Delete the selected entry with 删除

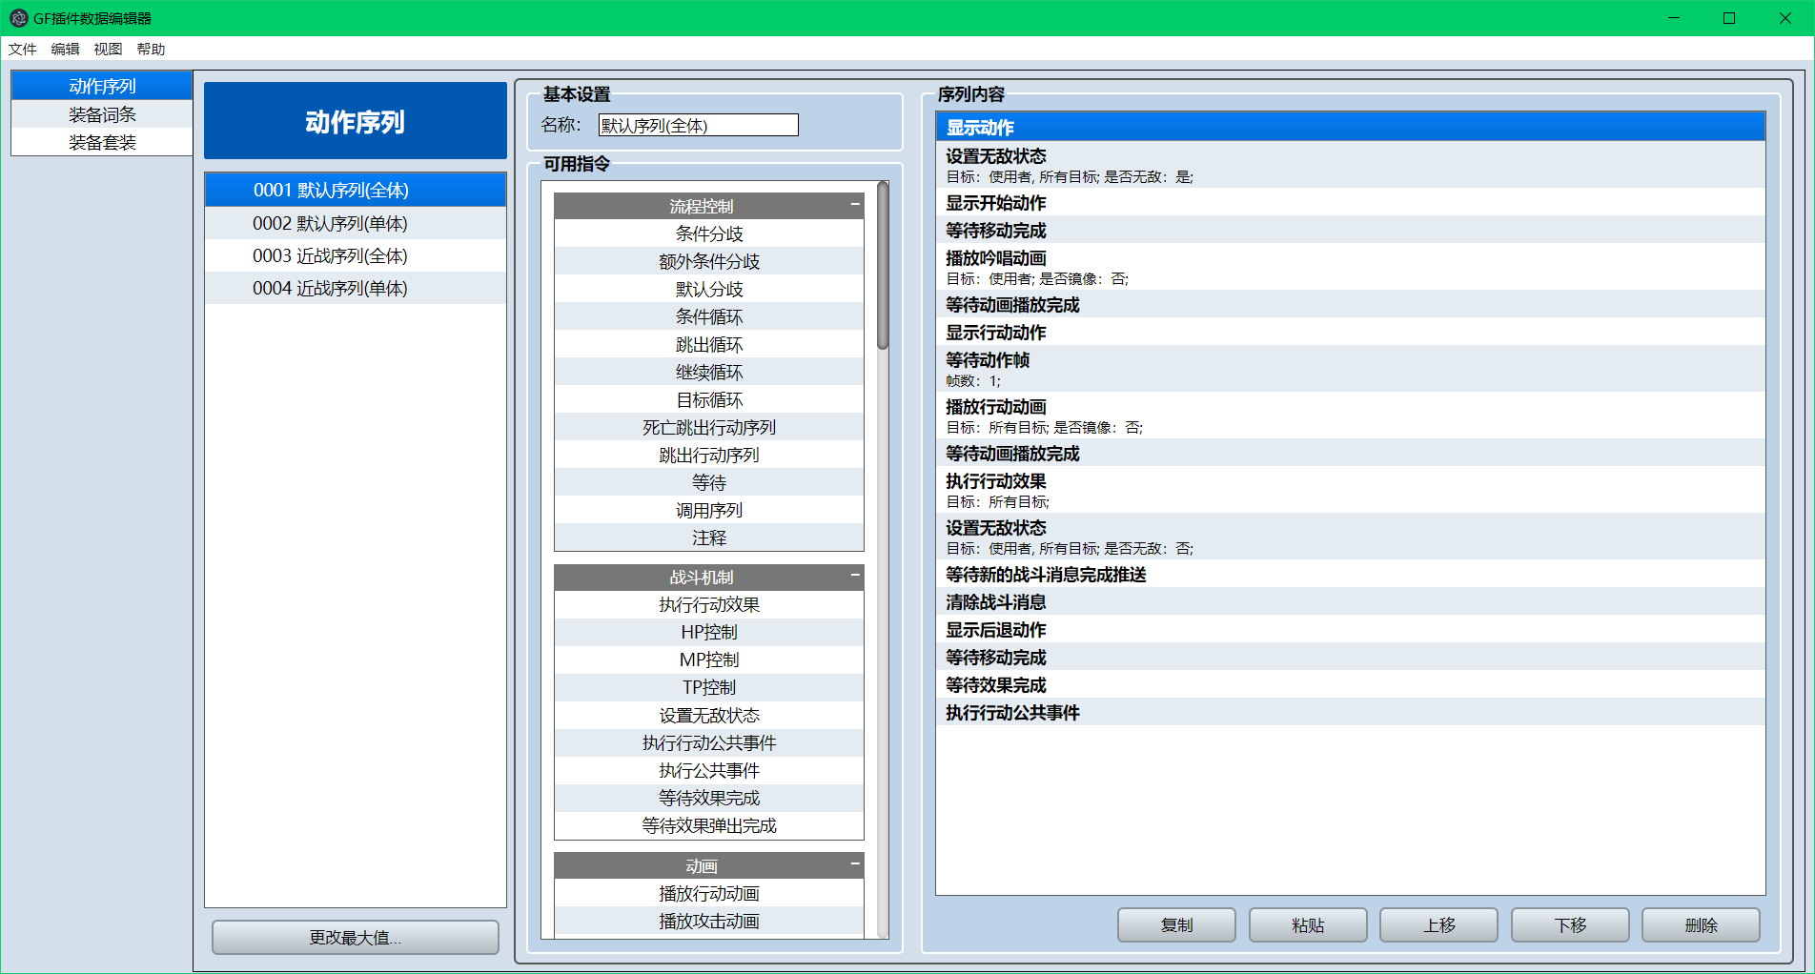pos(1702,925)
